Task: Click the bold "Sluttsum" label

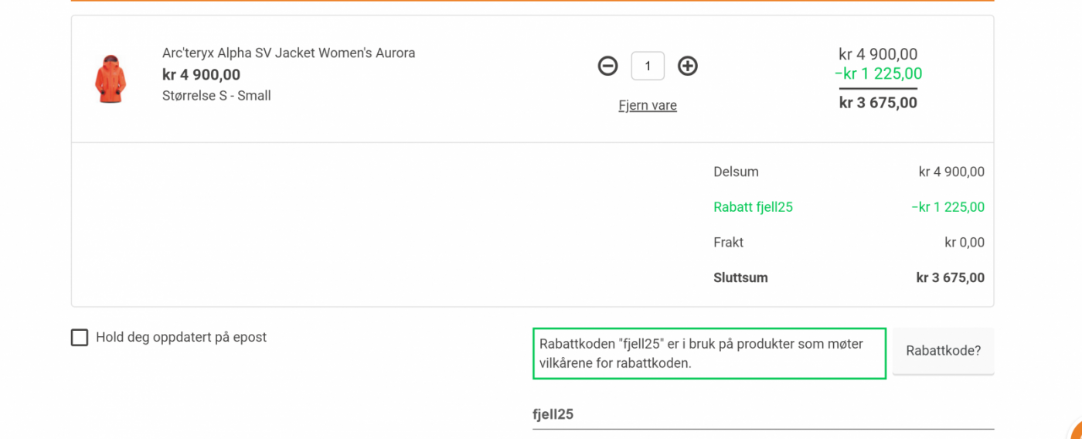Action: (740, 277)
